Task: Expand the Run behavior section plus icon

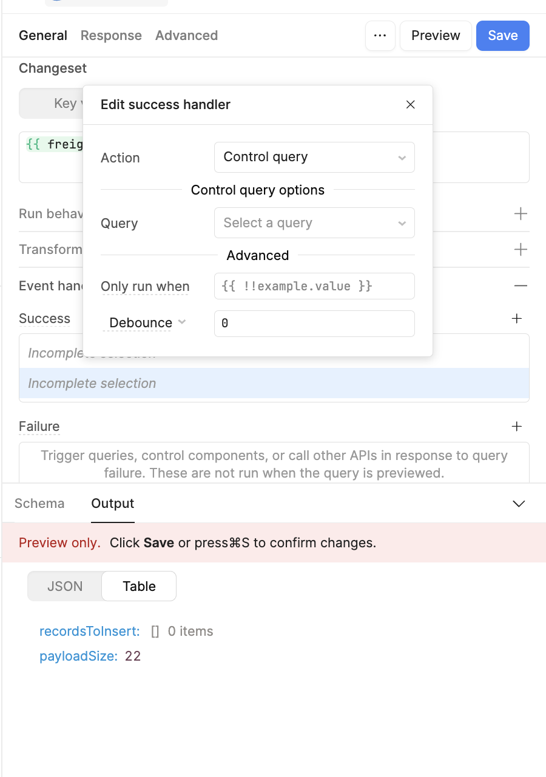Action: [521, 214]
